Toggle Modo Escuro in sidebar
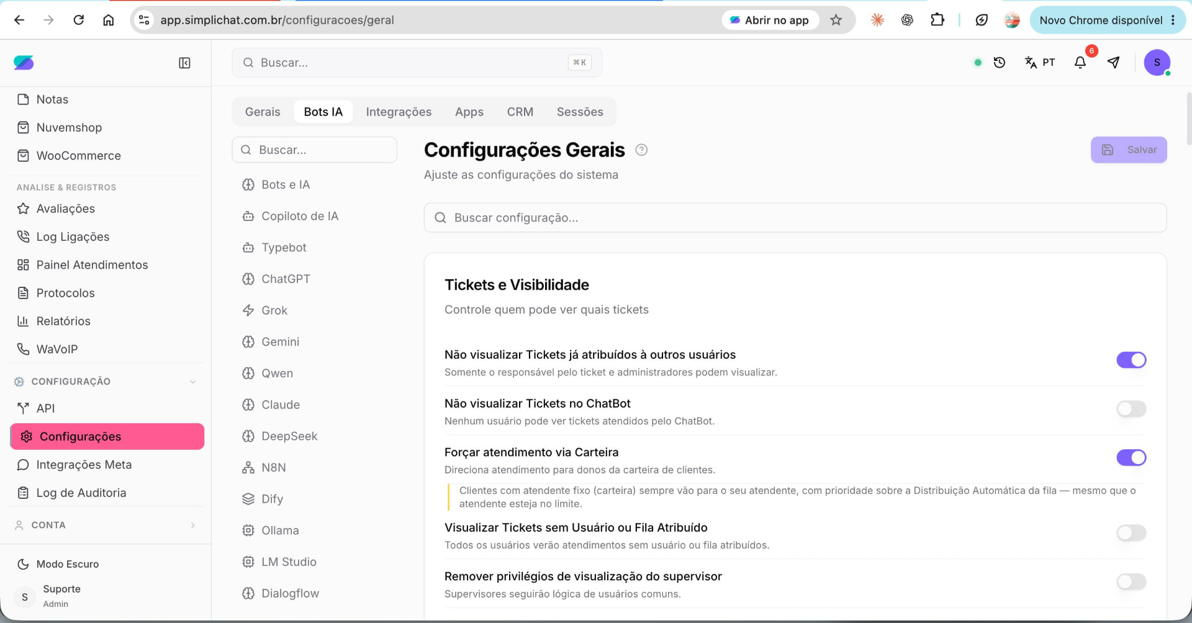This screenshot has height=623, width=1192. 67,564
